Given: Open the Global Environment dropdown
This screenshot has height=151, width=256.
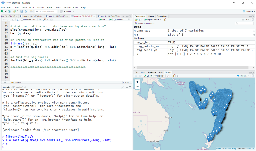Looking at the screenshot, I should click(145, 23).
